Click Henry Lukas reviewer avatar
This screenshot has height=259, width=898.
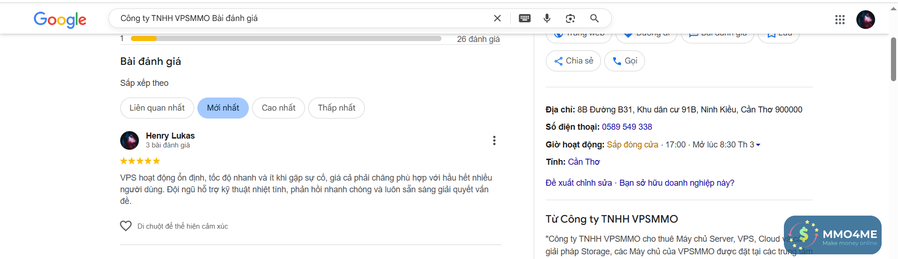tap(130, 140)
